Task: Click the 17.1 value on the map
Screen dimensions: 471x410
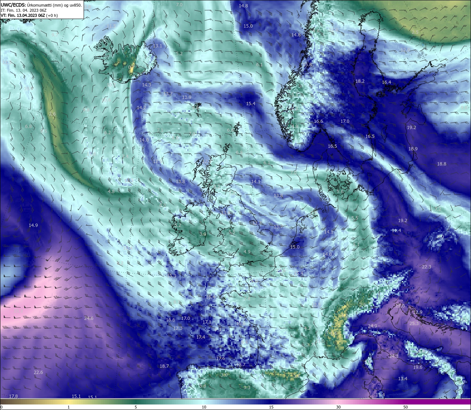Action: click(207, 322)
